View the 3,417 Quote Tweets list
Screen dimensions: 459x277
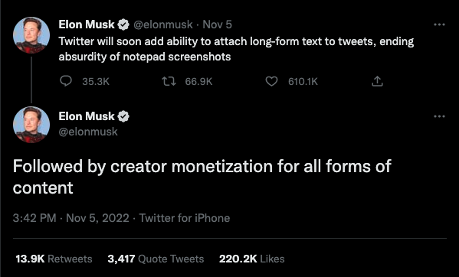point(156,259)
